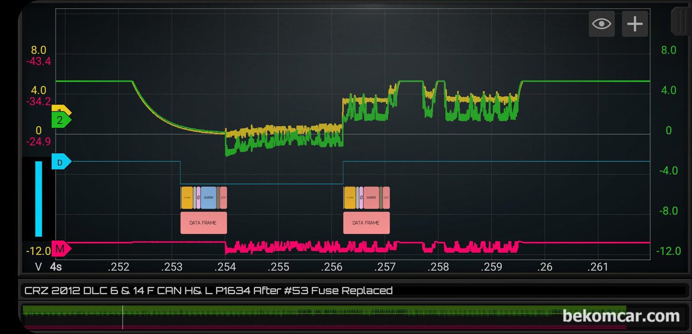
Task: Select the green channel 2 marker
Action: (60, 120)
